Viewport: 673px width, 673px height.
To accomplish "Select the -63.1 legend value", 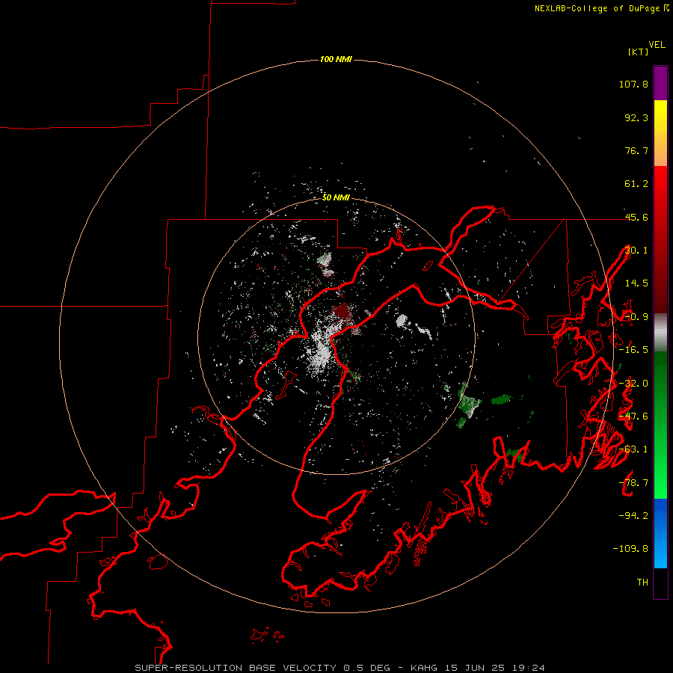I will [633, 449].
